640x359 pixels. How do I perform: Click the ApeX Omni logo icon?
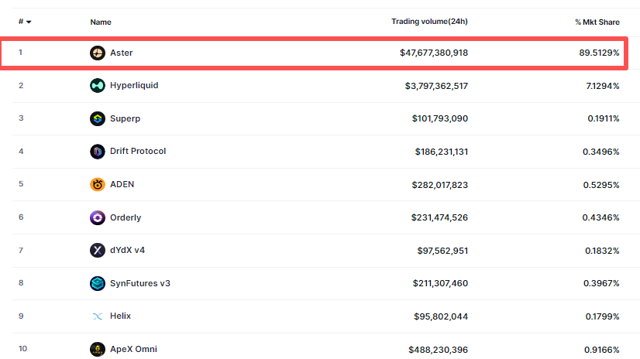pyautogui.click(x=97, y=349)
